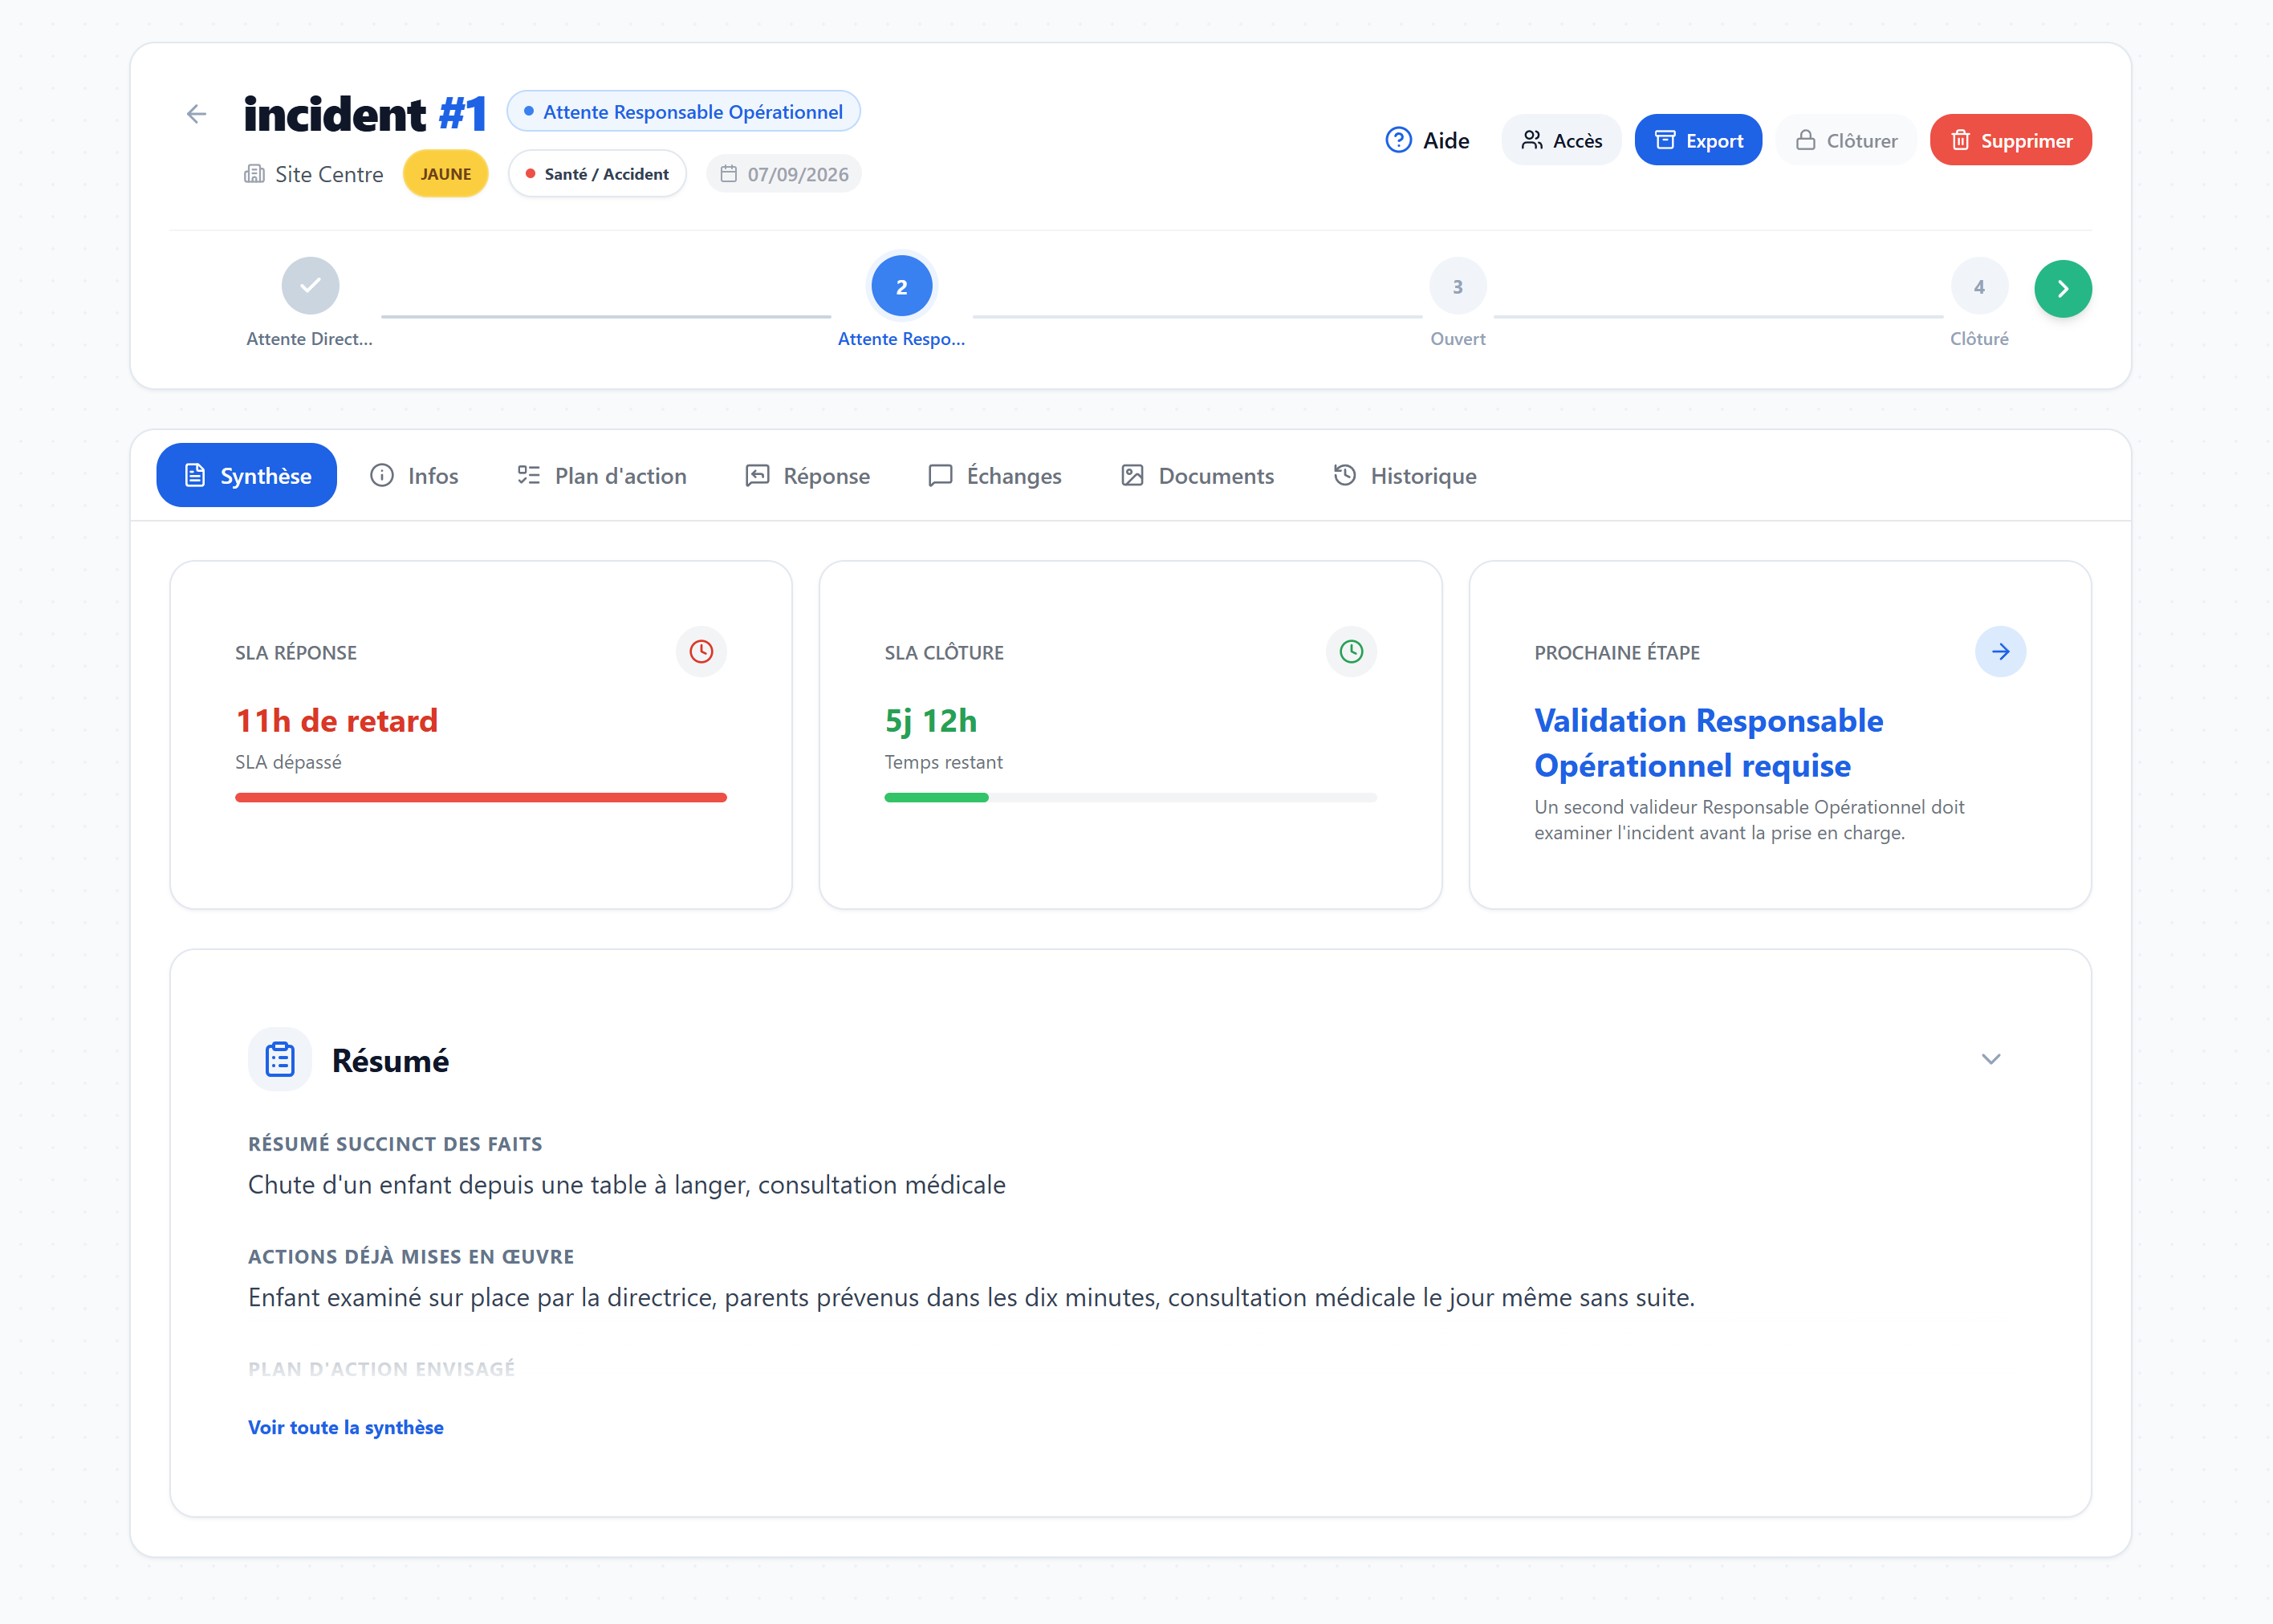
Task: Click the back arrow next to incident title
Action: coord(196,114)
